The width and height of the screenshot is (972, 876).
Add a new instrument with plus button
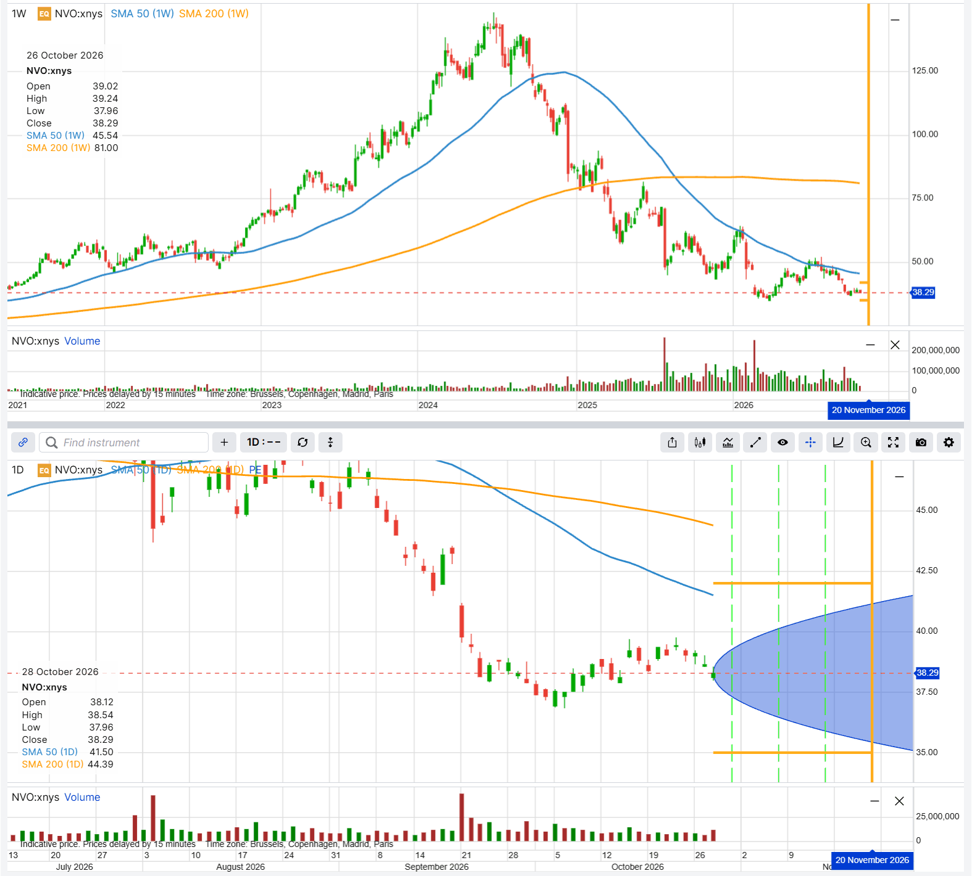[224, 442]
